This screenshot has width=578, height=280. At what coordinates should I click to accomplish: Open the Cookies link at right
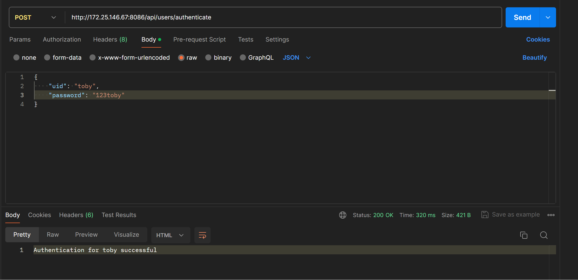coord(538,40)
